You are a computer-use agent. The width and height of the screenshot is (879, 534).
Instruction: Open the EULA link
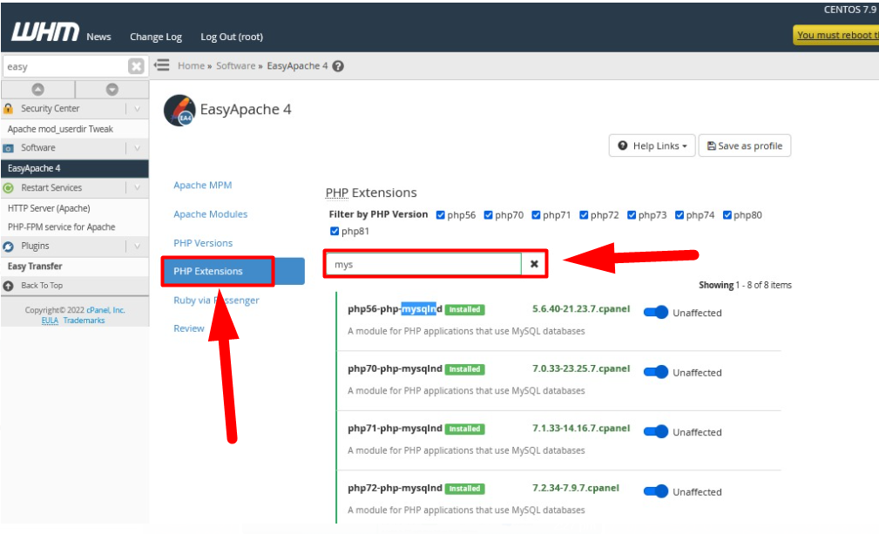[x=50, y=321]
